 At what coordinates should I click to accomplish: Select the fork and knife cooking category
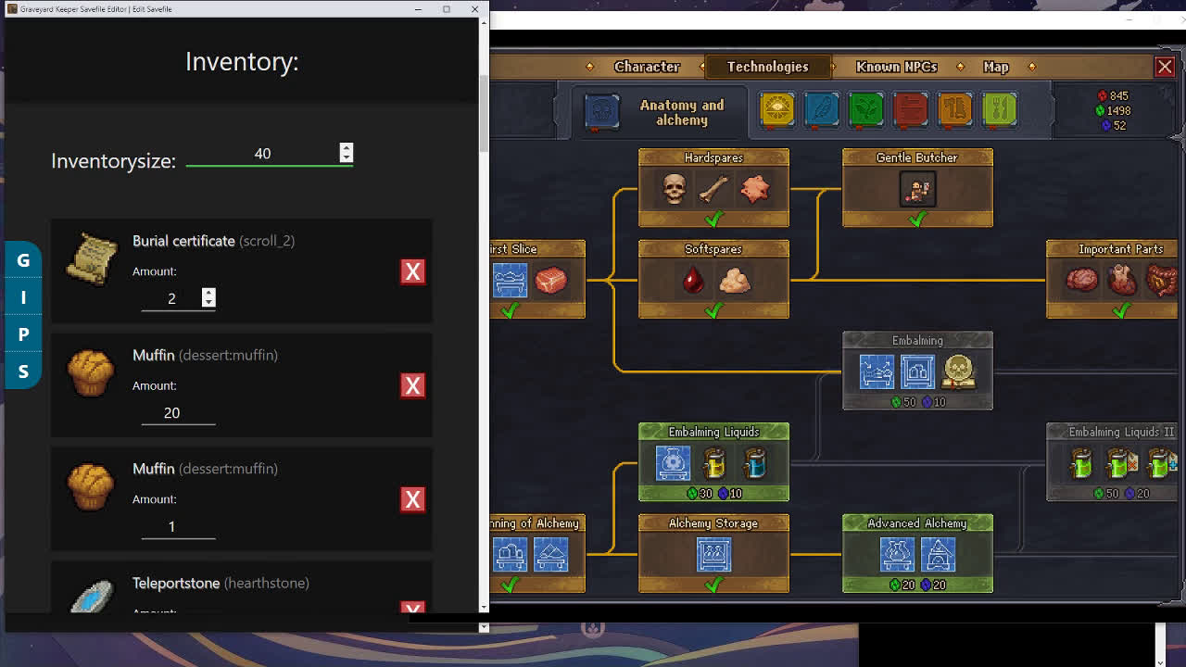click(999, 109)
